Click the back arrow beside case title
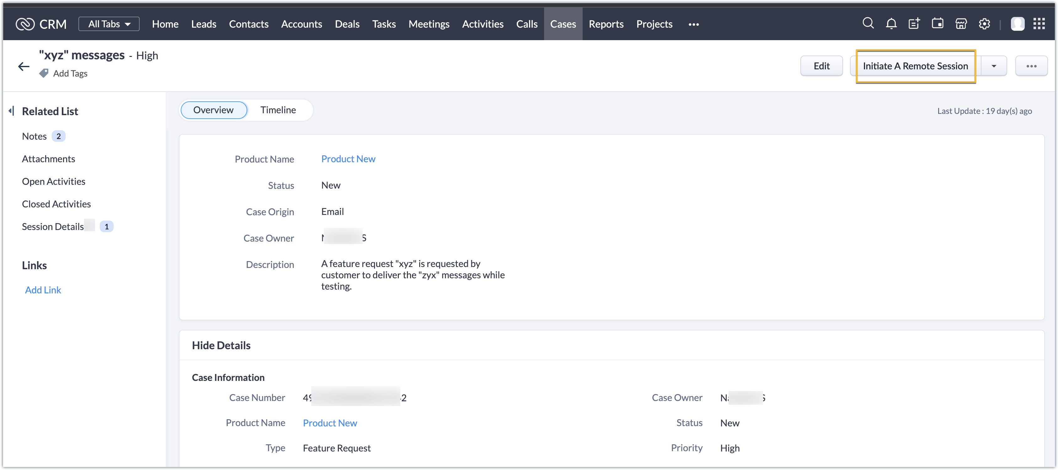Screen dimensions: 1058x470 pos(24,67)
